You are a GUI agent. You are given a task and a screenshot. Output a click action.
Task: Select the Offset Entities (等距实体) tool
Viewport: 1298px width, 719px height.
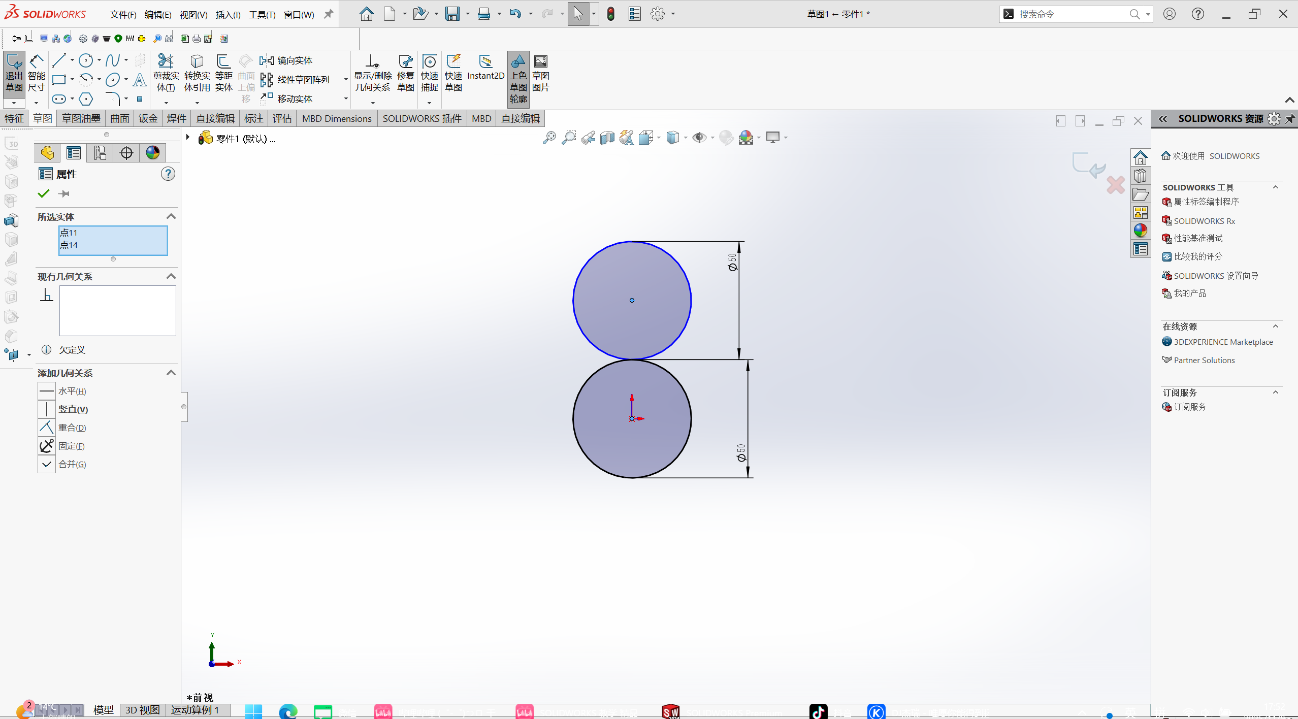(x=223, y=73)
